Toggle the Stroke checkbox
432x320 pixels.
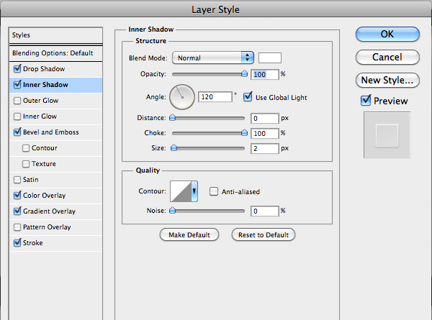[17, 242]
